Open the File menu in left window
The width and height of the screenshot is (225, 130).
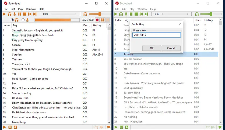[x=6, y=9]
